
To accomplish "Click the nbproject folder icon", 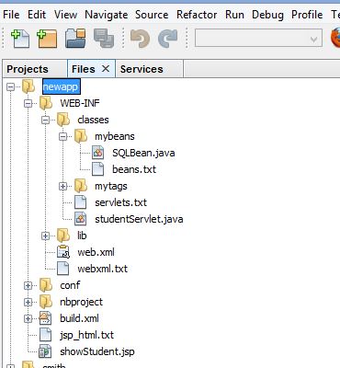I will 46,302.
